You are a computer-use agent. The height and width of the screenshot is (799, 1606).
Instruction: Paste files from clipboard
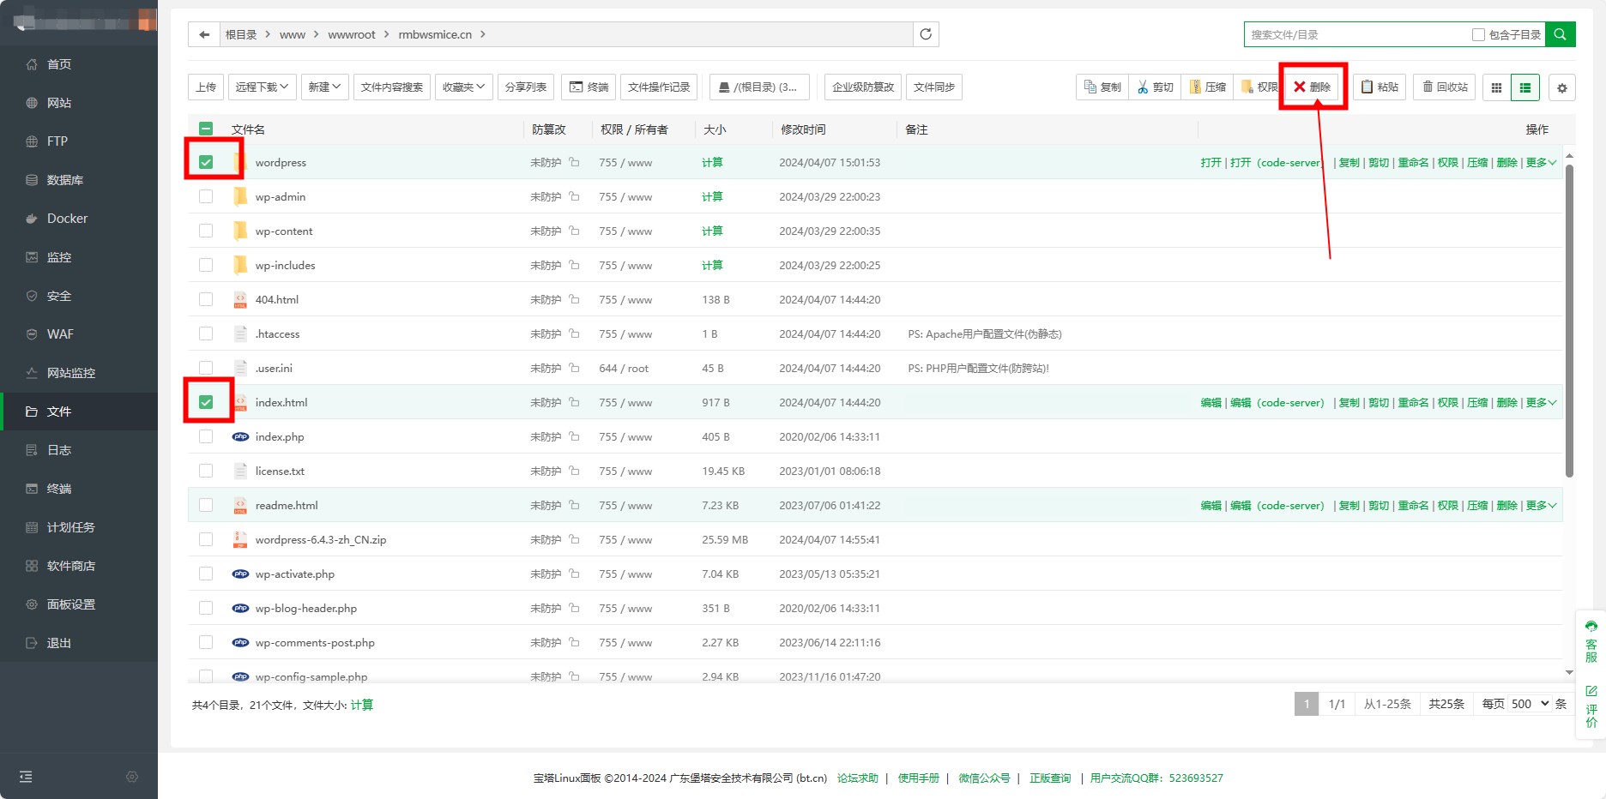pyautogui.click(x=1380, y=87)
